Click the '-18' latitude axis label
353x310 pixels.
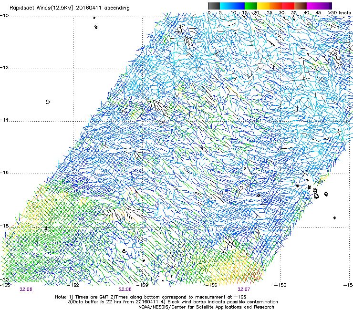[4, 226]
